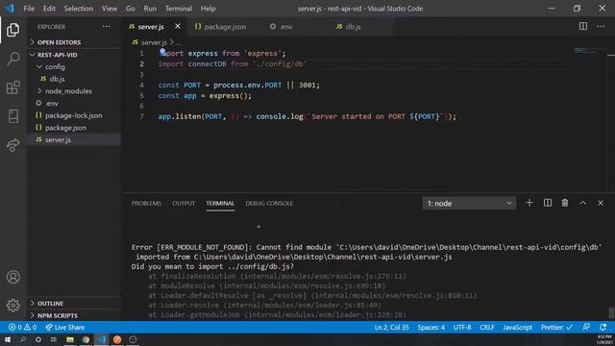Create a new terminal with plus icon
This screenshot has width=615, height=346.
(x=529, y=203)
